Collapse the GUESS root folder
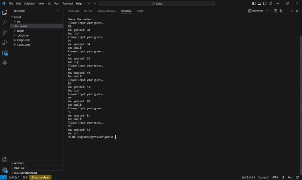 (x=37, y=17)
